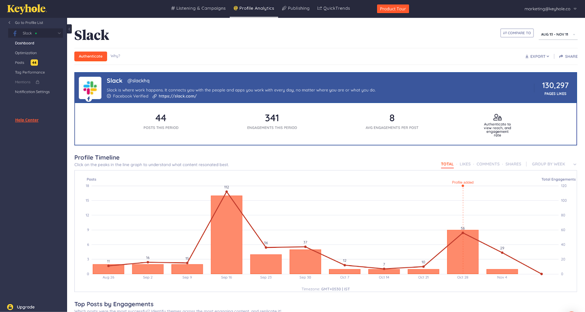Click Share in the toolbar
Screen dimensions: 585x312
(x=568, y=57)
